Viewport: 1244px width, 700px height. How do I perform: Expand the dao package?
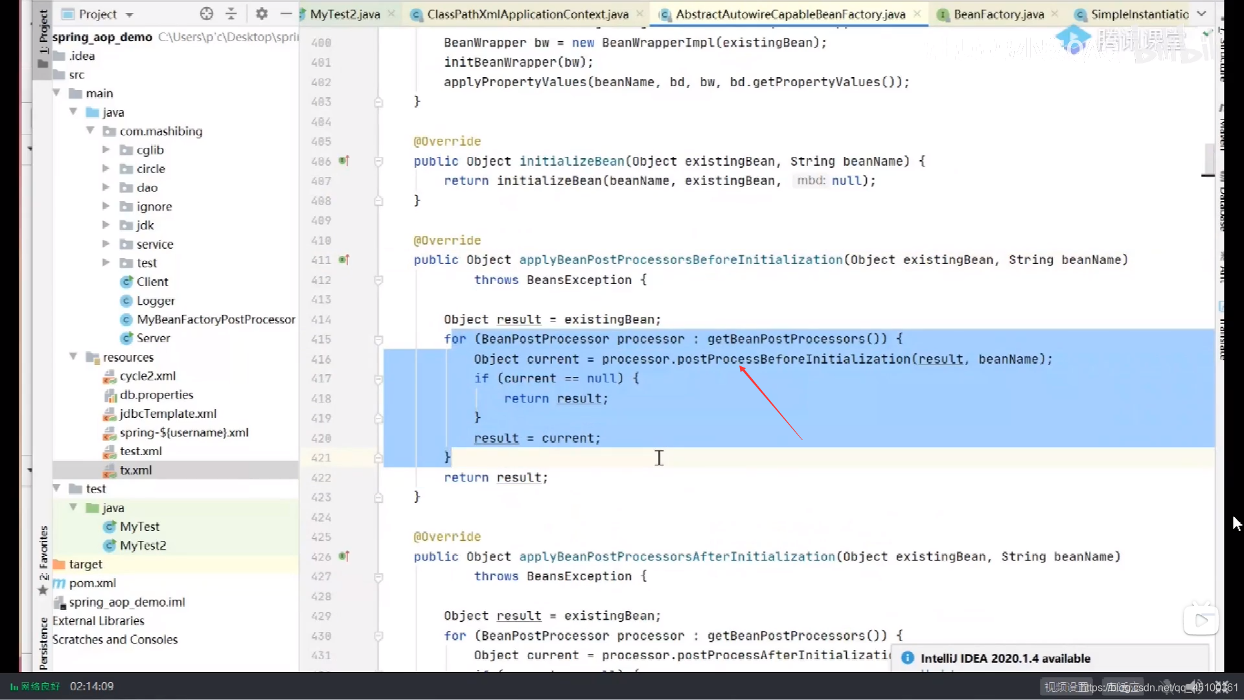[x=106, y=187]
